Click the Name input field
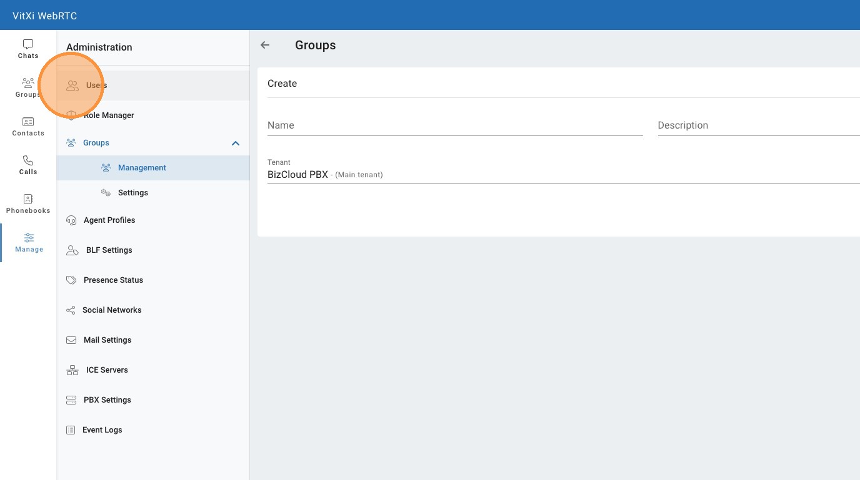The width and height of the screenshot is (860, 480). tap(454, 125)
